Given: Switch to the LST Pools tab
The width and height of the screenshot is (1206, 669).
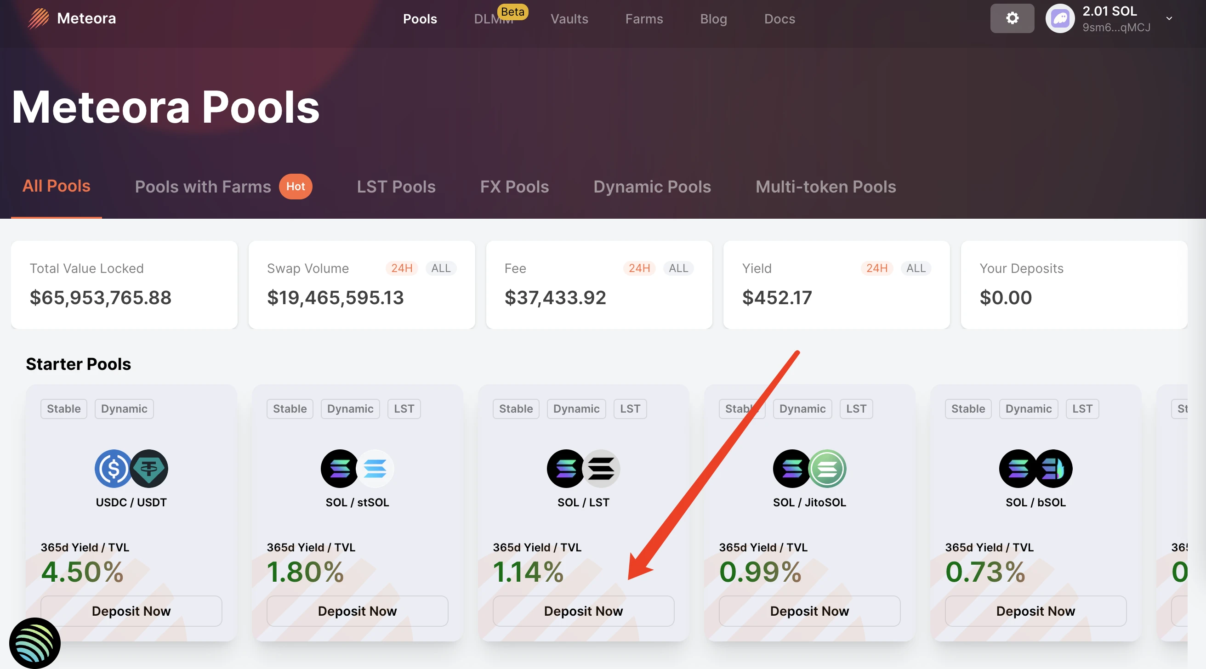Looking at the screenshot, I should coord(396,187).
